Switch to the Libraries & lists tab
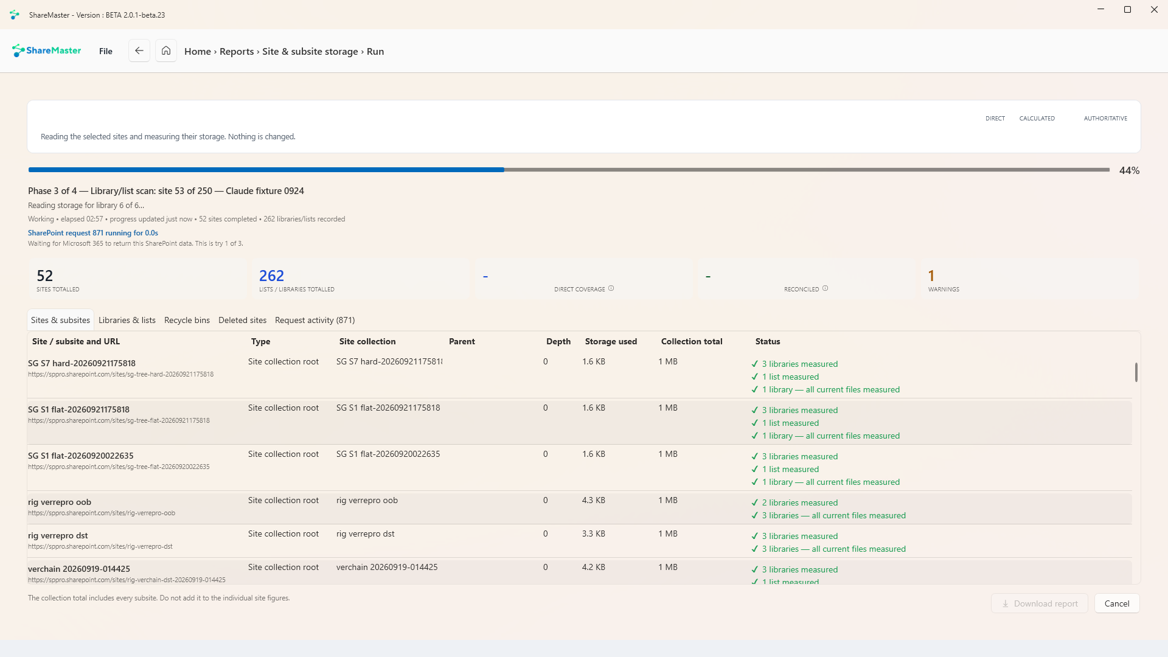The image size is (1168, 657). [127, 320]
